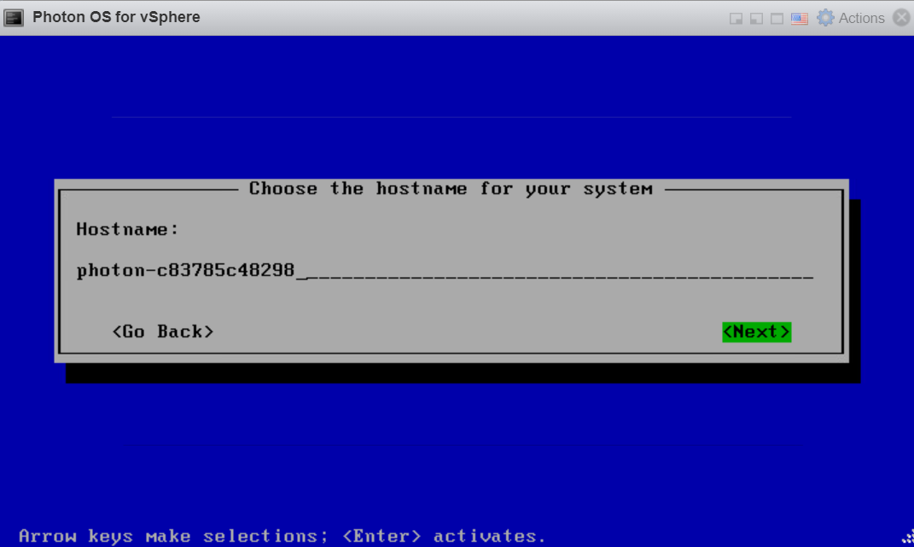Screen dimensions: 914x547
Task: Click the Hostname: label
Action: tap(127, 229)
